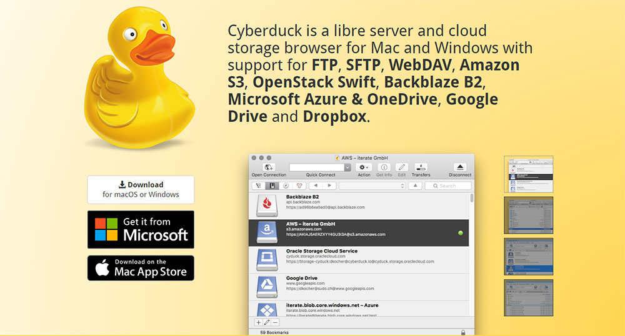Screen dimensions: 625x336
Task: Select the Backblaze B2 drive icon
Action: 267,205
